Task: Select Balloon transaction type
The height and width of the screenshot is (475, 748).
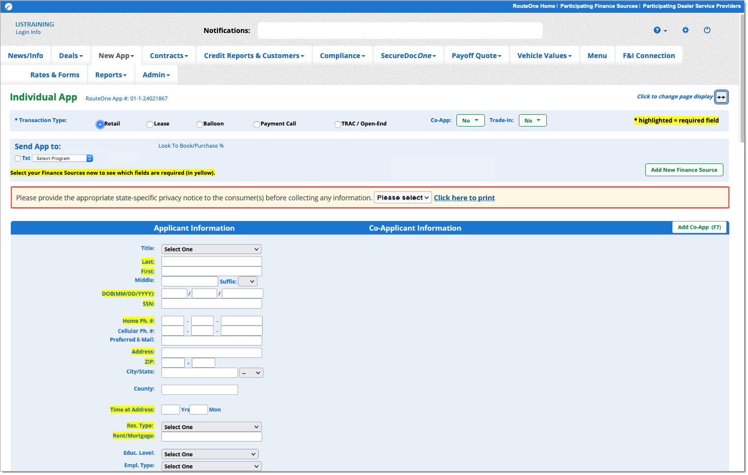Action: coord(199,124)
